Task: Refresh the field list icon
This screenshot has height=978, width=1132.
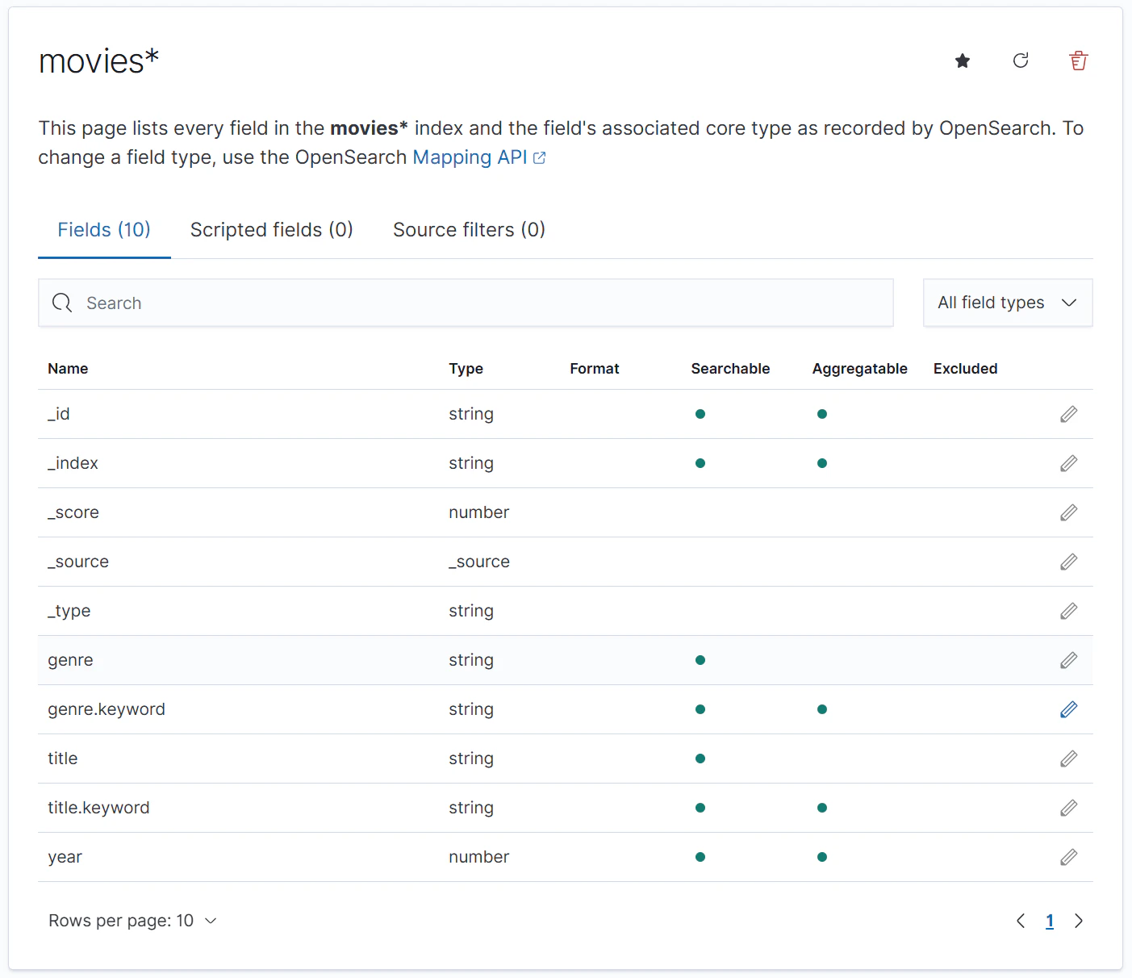Action: [1021, 61]
